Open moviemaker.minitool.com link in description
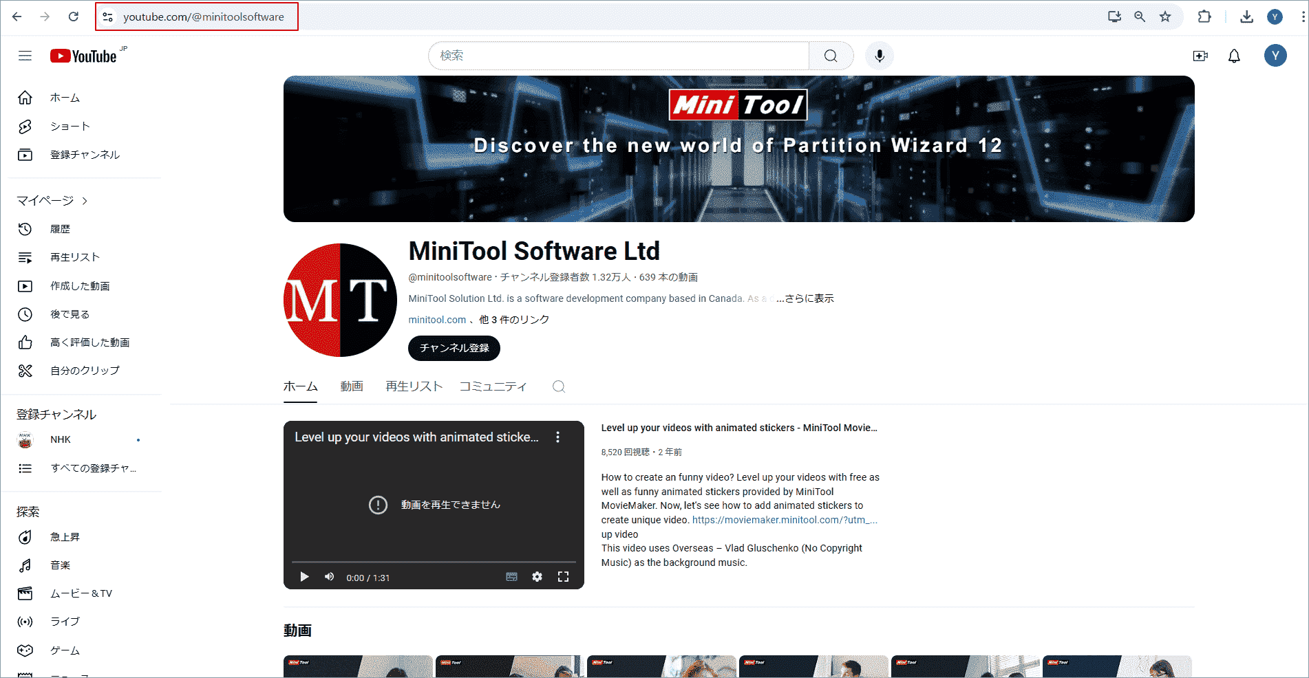 (x=785, y=520)
